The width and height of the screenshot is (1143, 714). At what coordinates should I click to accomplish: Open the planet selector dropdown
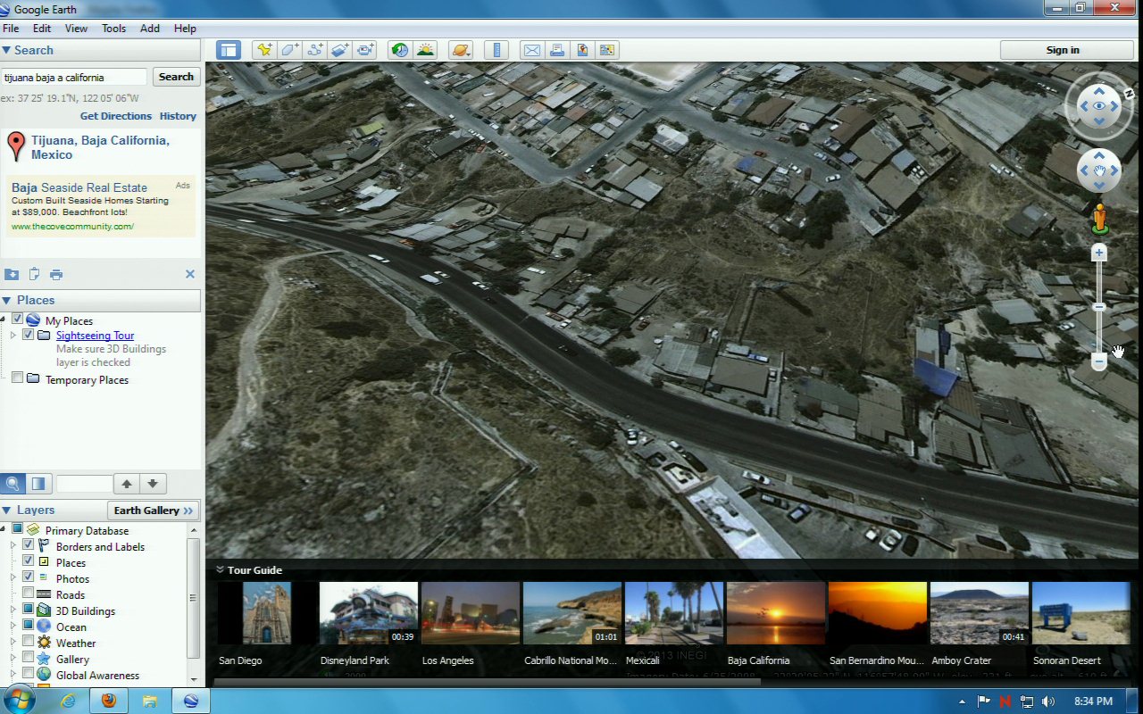[461, 50]
